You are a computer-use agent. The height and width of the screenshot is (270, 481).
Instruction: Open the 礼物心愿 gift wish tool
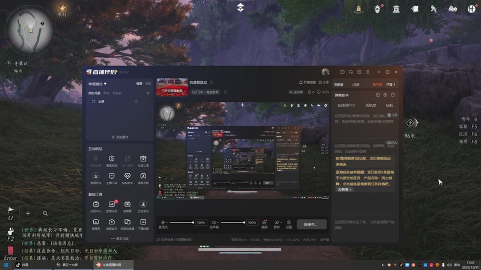[143, 161]
